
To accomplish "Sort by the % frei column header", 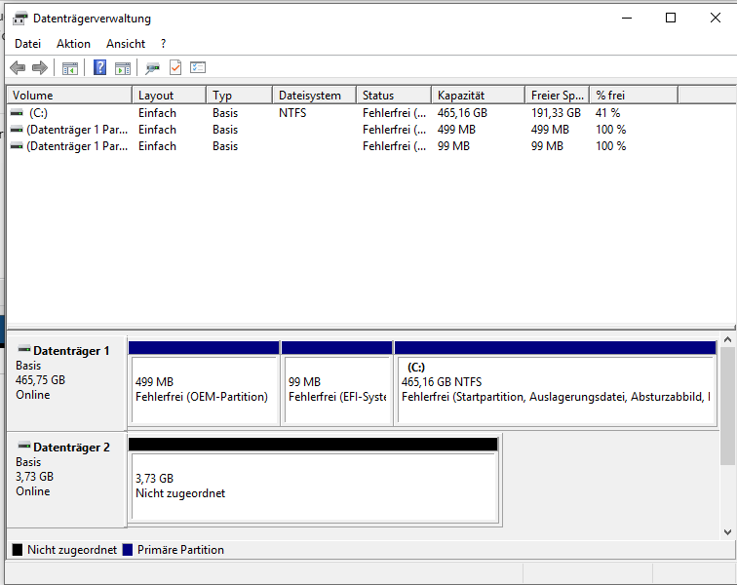I will (x=634, y=95).
